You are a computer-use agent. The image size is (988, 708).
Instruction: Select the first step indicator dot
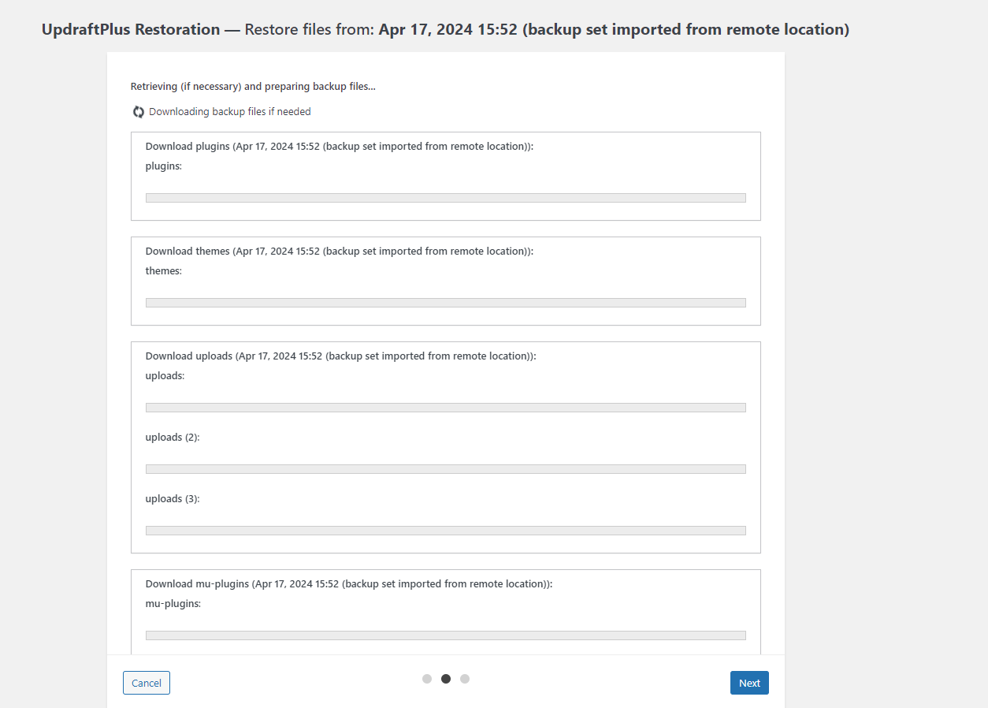(427, 679)
